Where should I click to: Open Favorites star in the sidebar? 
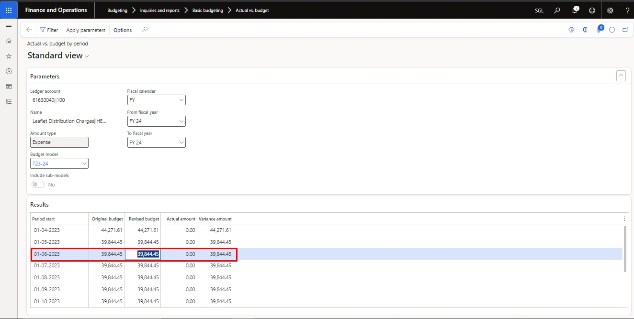tap(9, 56)
